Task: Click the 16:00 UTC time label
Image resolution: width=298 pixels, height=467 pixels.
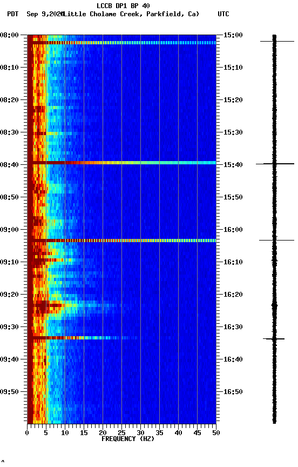Action: coord(233,230)
